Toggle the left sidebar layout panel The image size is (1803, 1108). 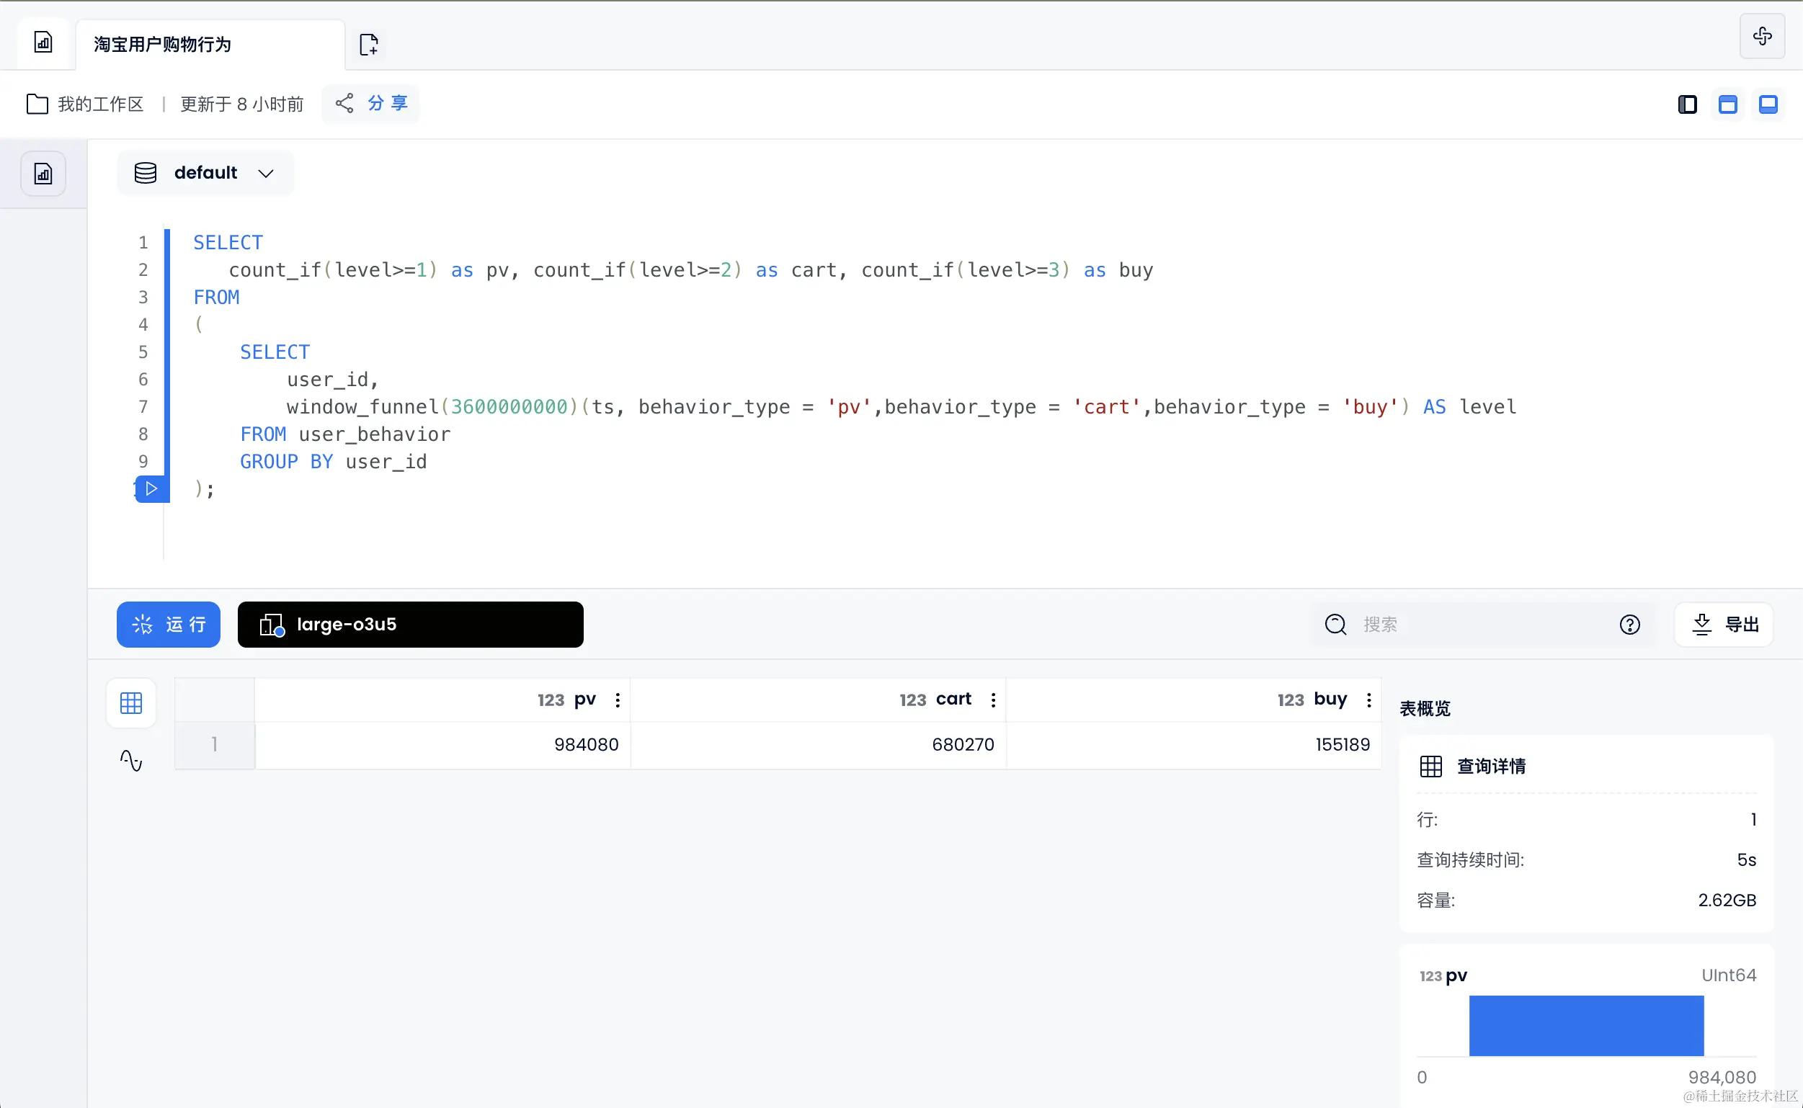click(x=1687, y=104)
